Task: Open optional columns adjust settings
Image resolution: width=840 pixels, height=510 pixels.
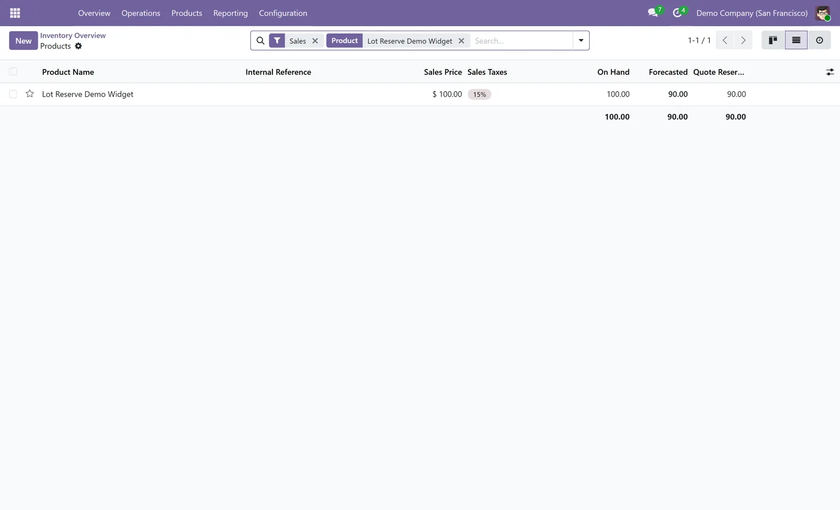Action: click(830, 72)
